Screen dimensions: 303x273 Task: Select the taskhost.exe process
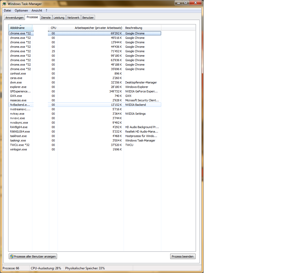85,136
